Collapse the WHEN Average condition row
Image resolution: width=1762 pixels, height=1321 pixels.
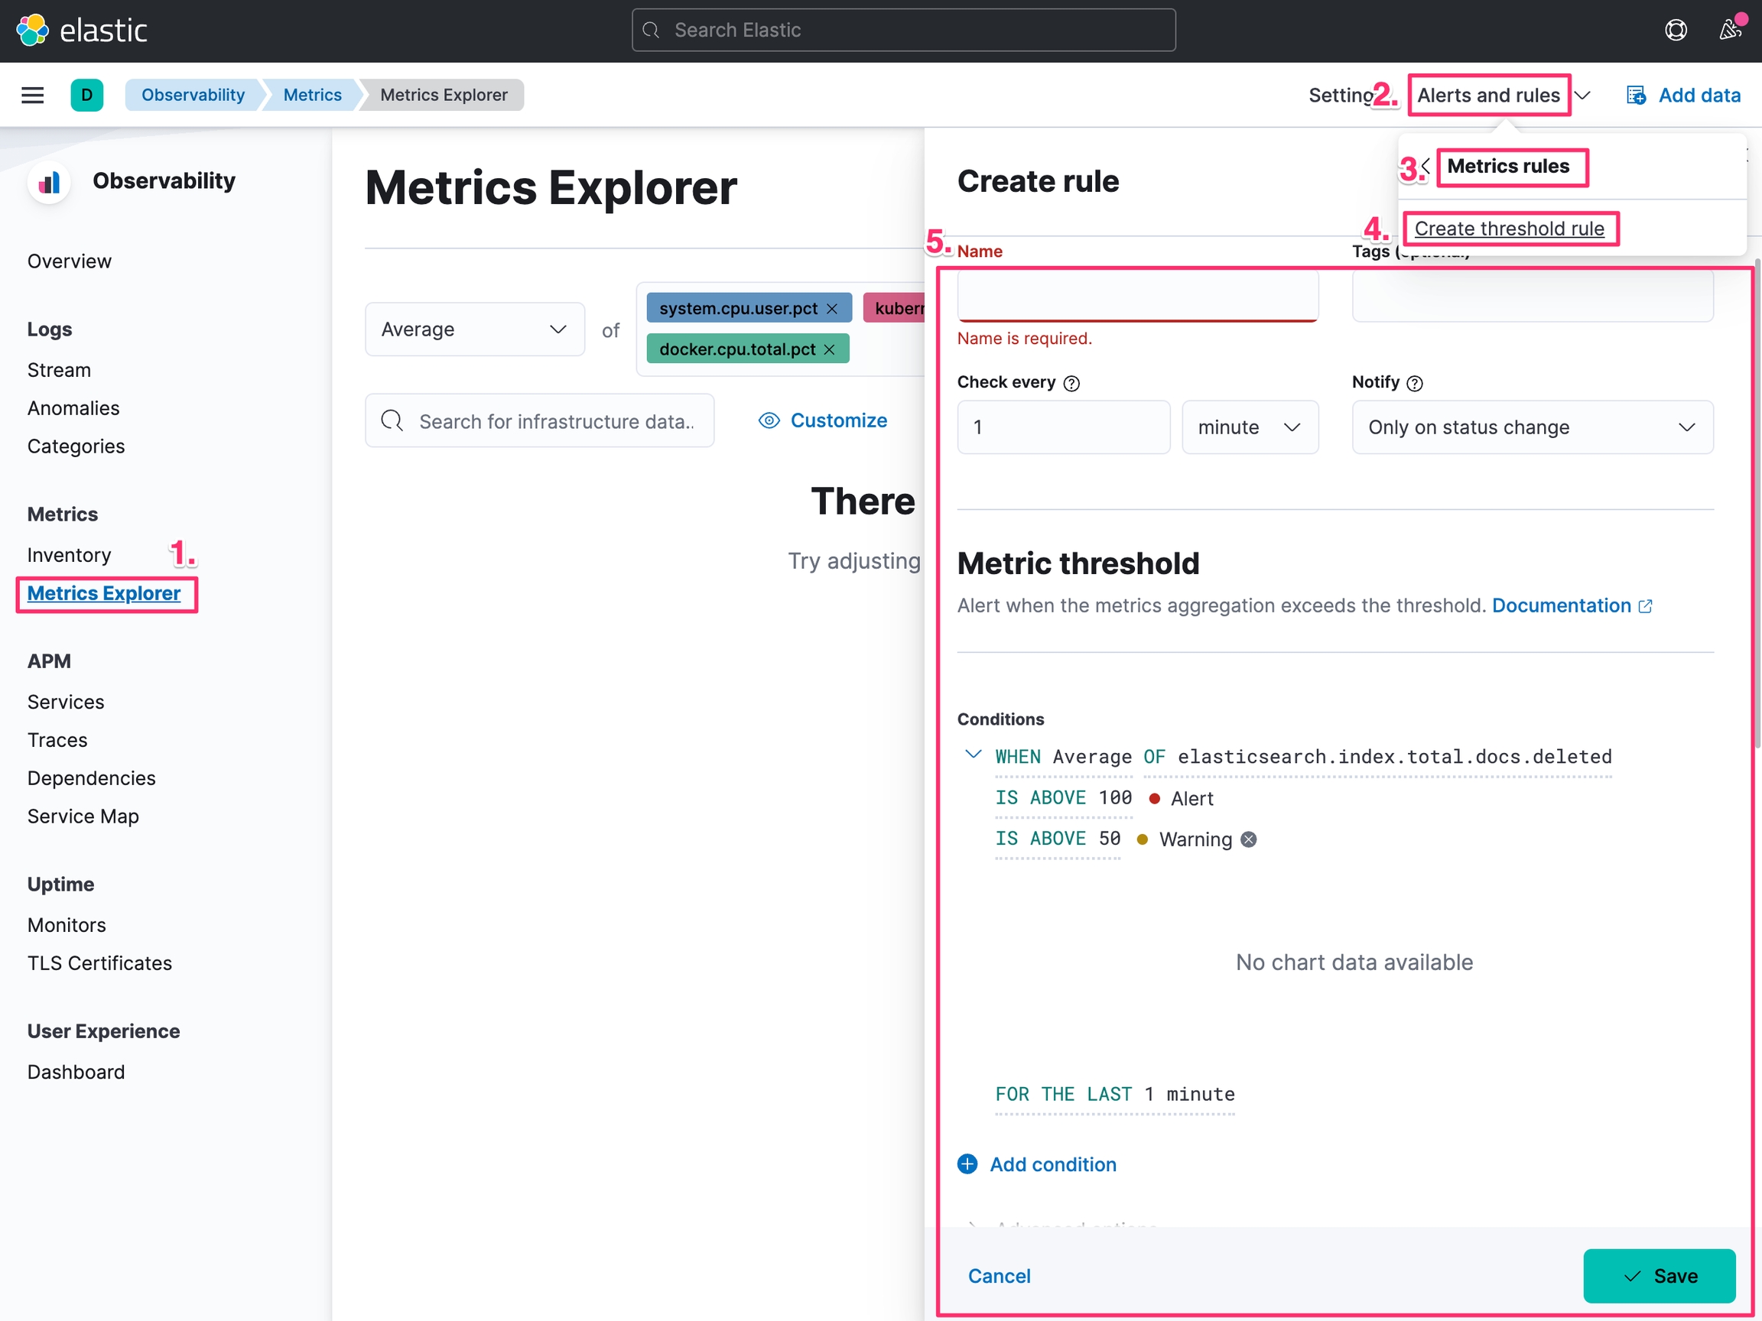click(x=973, y=755)
